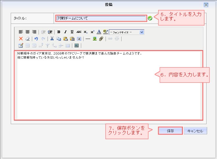Click the タイトル: label
This screenshot has height=159, width=217.
pos(20,18)
